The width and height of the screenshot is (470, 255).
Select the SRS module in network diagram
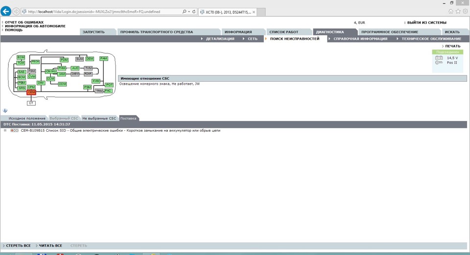tap(22, 88)
